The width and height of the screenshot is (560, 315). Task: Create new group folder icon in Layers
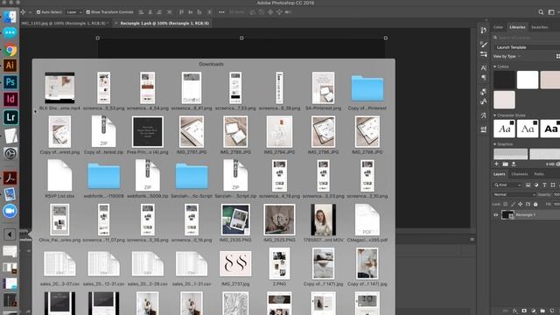click(542, 311)
